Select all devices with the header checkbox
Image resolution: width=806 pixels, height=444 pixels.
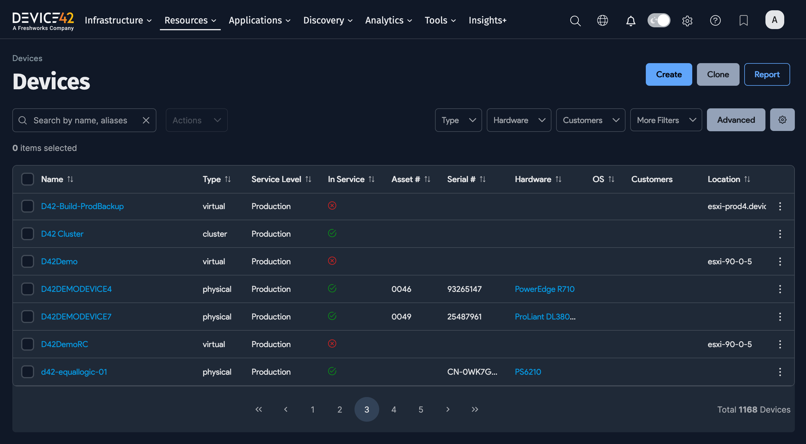pos(28,179)
